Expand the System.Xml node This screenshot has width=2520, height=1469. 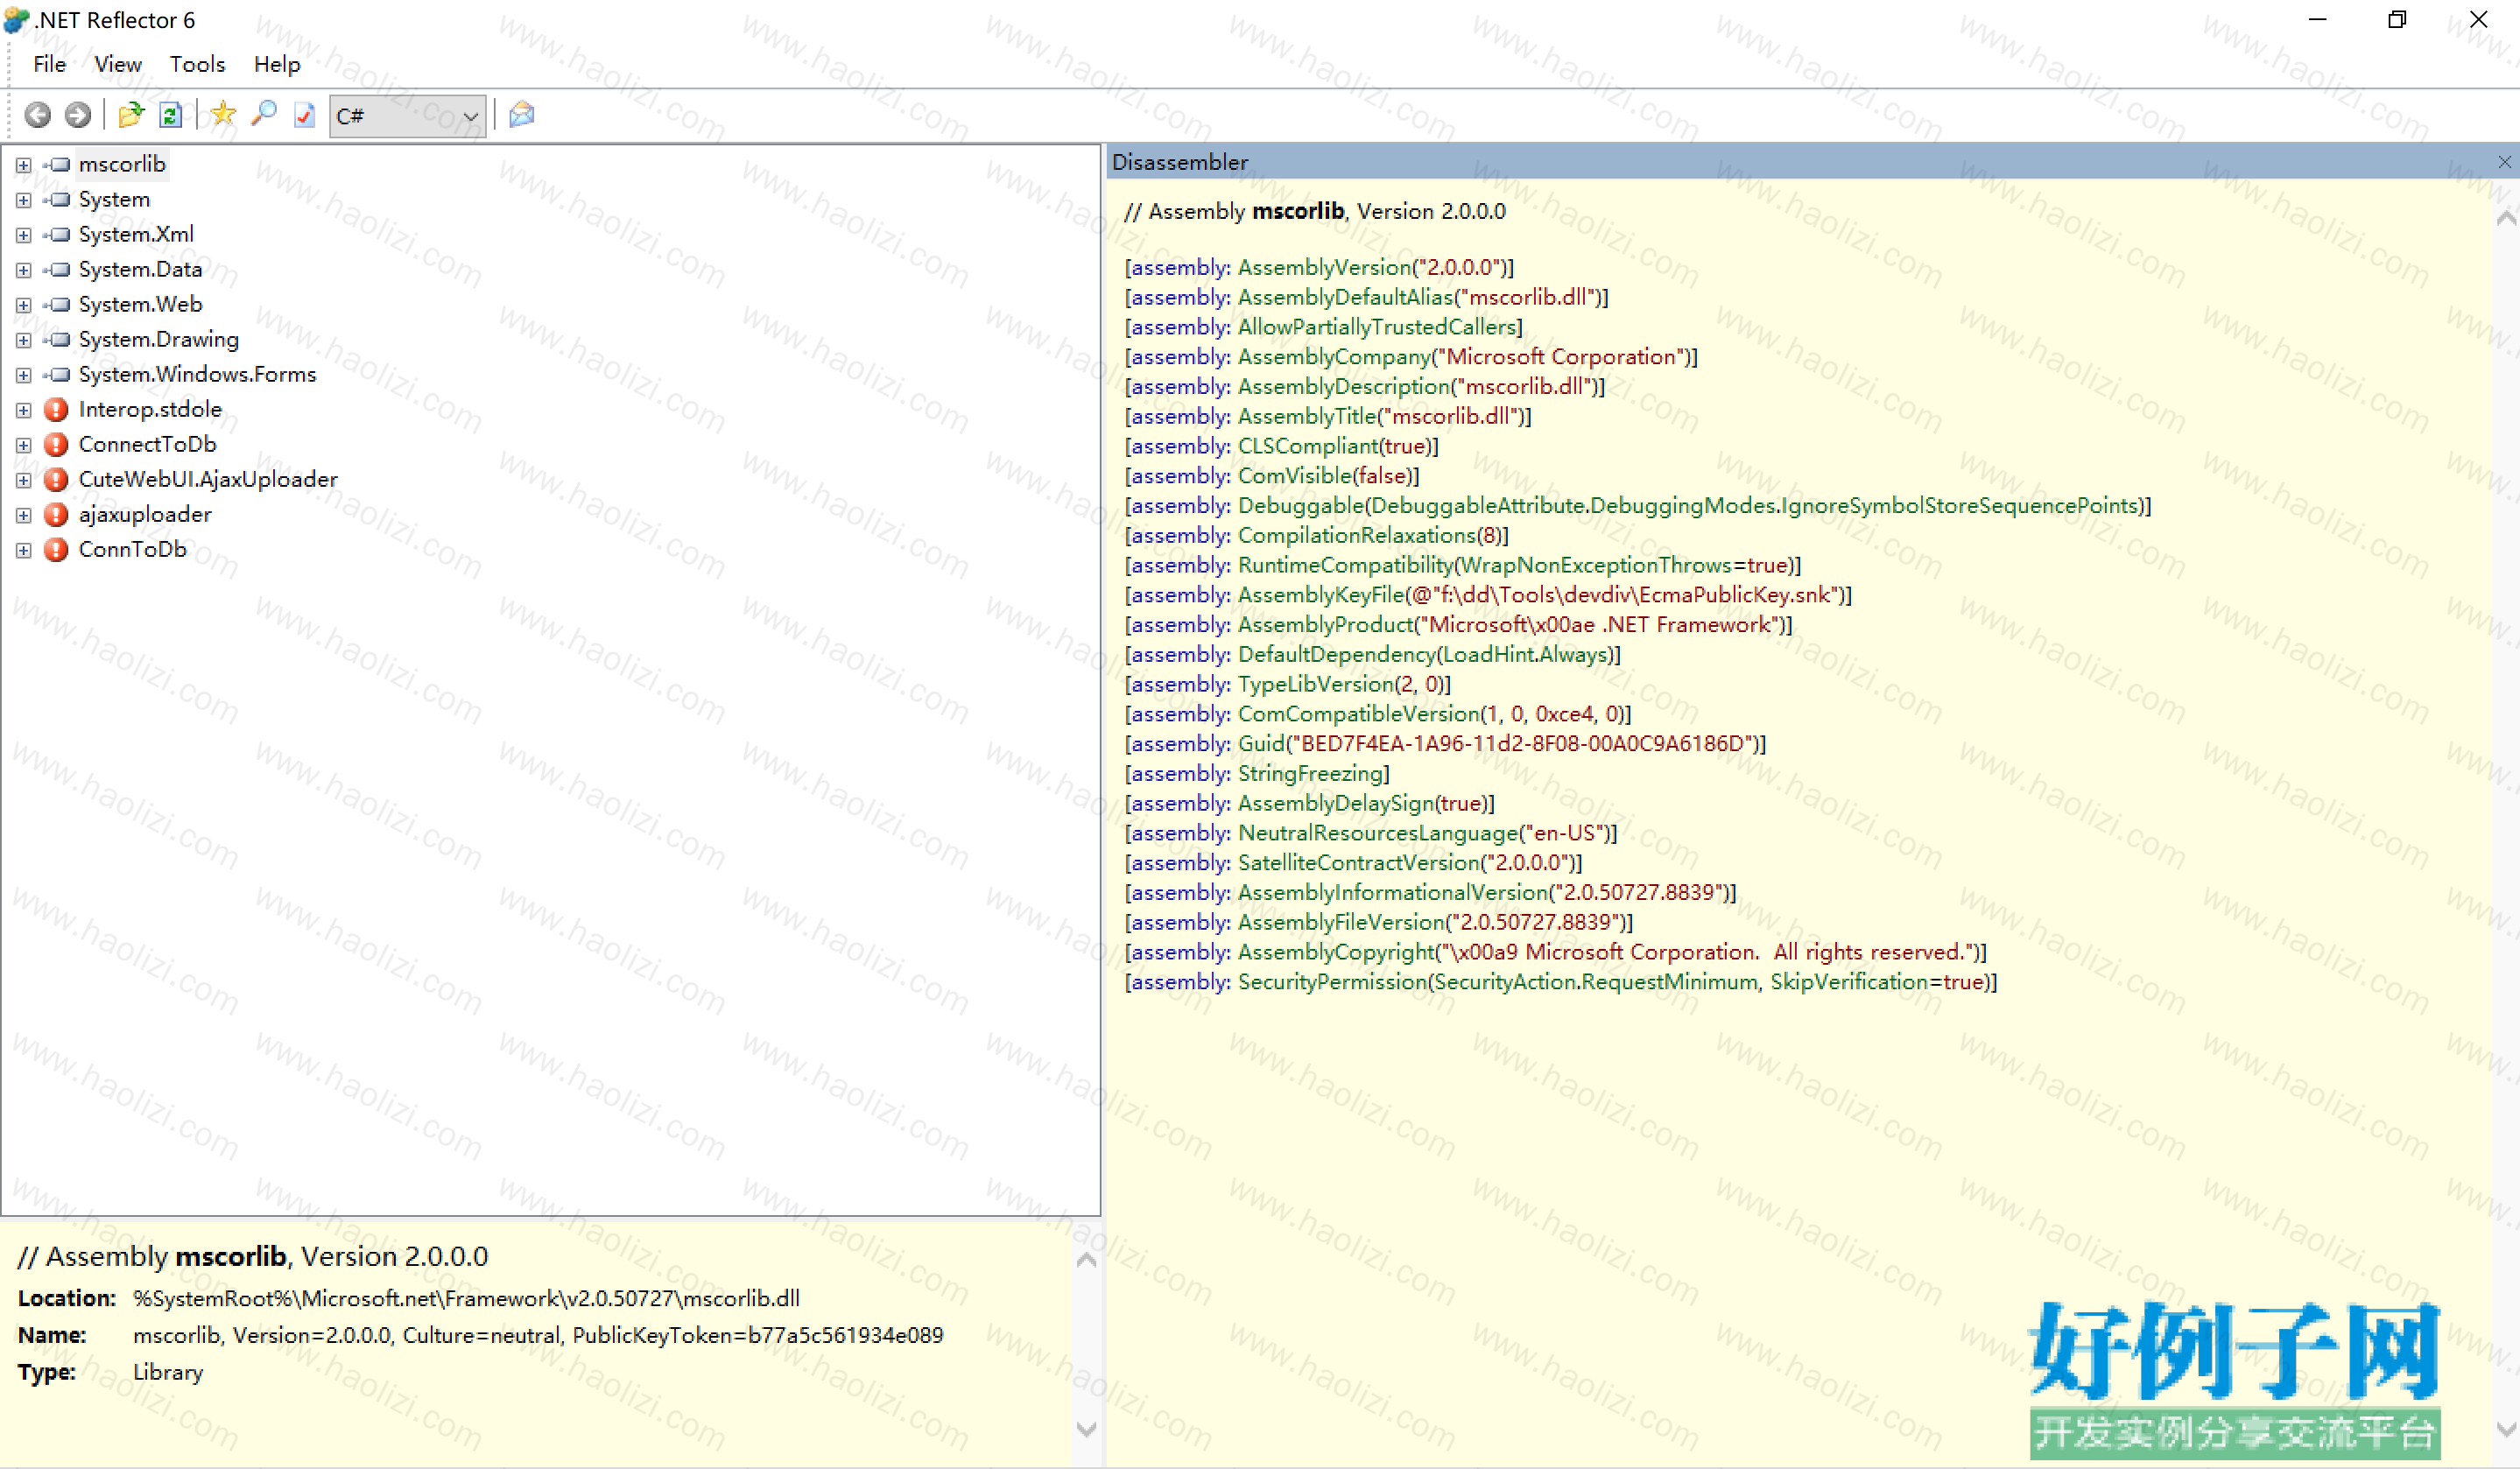23,235
